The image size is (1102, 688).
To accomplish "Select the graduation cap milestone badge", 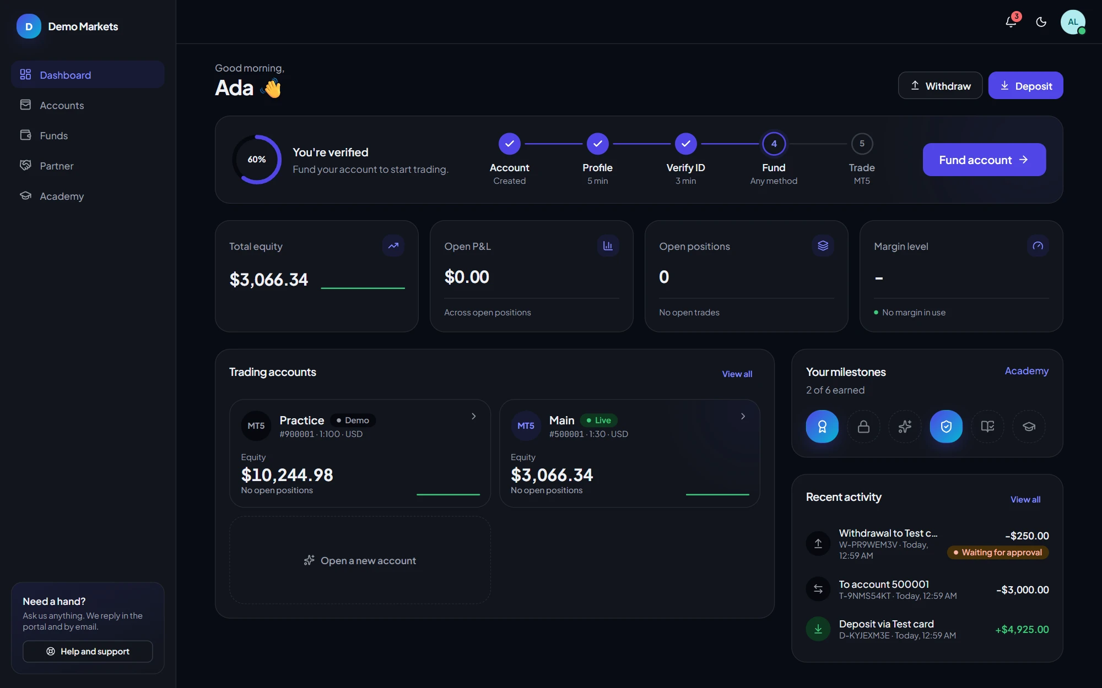I will pos(1029,426).
